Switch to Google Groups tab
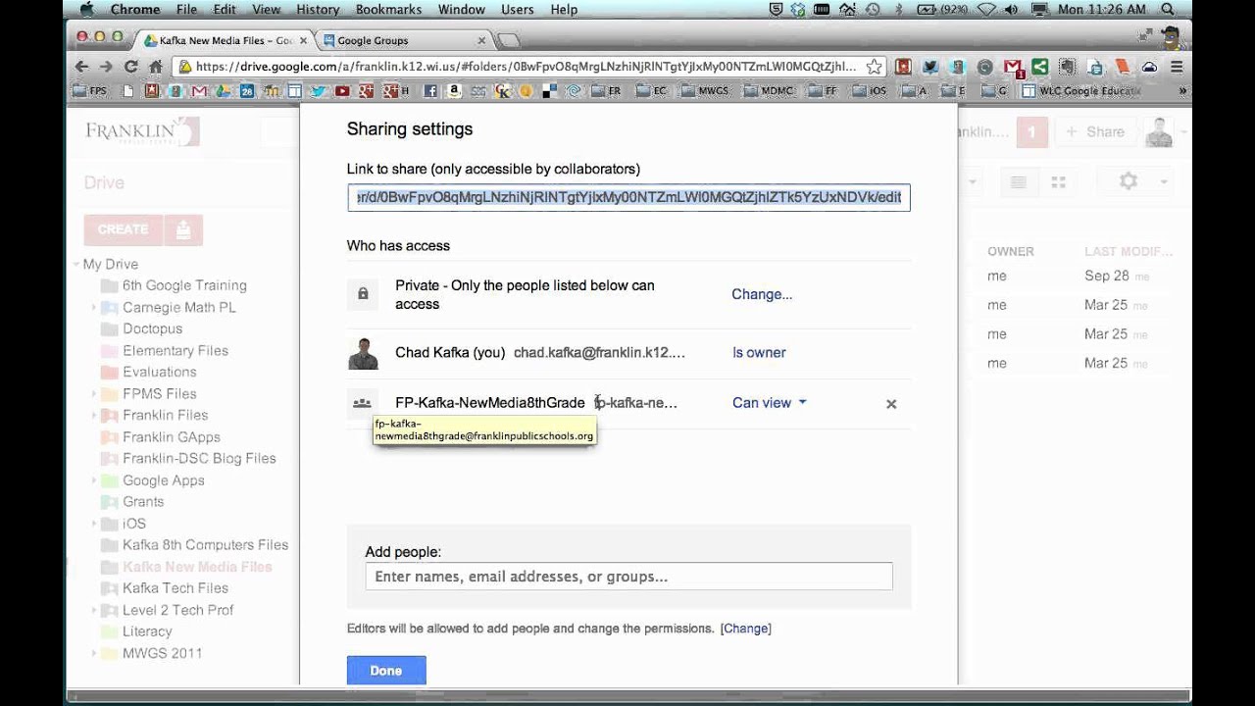1255x706 pixels. click(x=404, y=40)
